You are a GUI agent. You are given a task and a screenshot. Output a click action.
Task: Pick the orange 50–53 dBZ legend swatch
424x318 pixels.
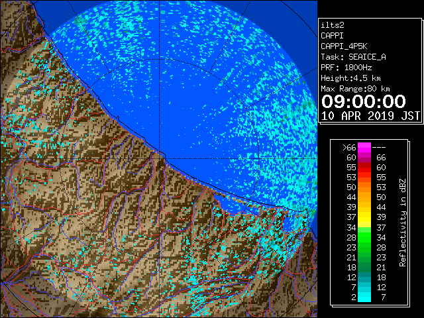click(x=364, y=187)
